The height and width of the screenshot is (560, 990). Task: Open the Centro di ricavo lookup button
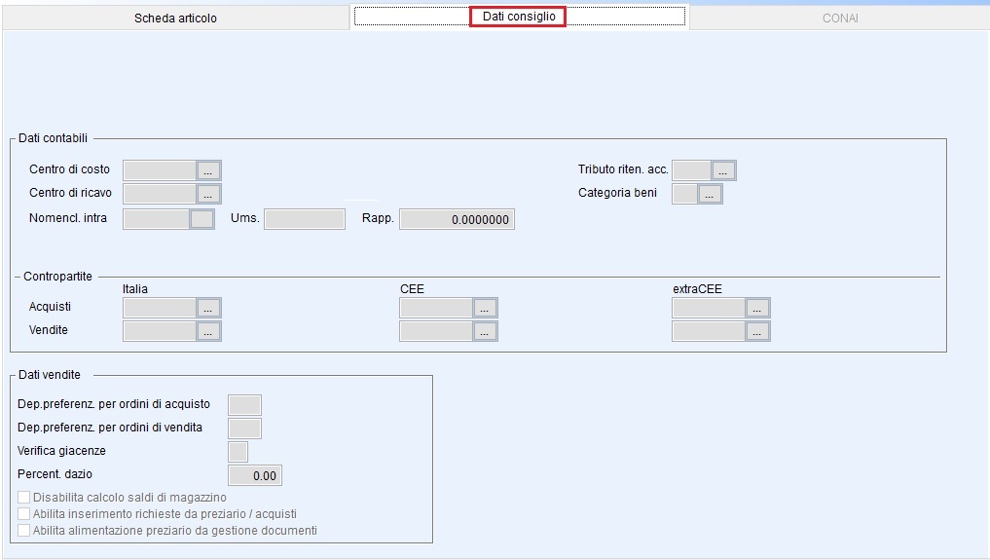(208, 194)
